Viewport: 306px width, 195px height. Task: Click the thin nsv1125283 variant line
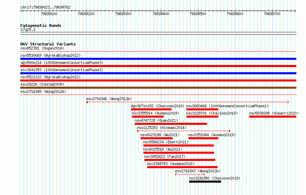[x=184, y=131]
